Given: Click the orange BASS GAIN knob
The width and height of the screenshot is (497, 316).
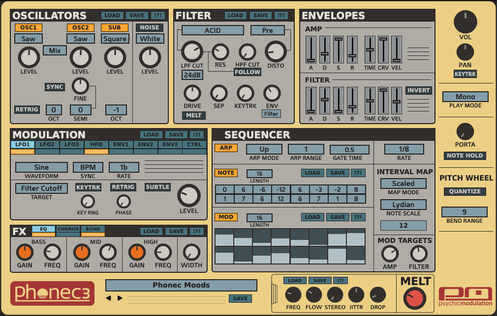Looking at the screenshot, I should pos(25,252).
